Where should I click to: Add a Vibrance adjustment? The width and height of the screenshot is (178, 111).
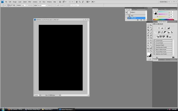(156, 32)
